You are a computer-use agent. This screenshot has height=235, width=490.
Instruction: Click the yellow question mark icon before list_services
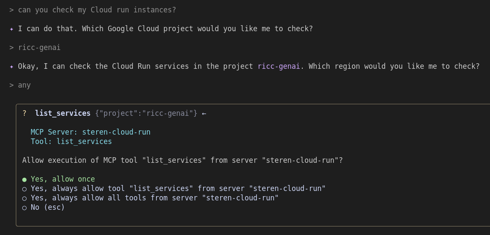pyautogui.click(x=24, y=113)
